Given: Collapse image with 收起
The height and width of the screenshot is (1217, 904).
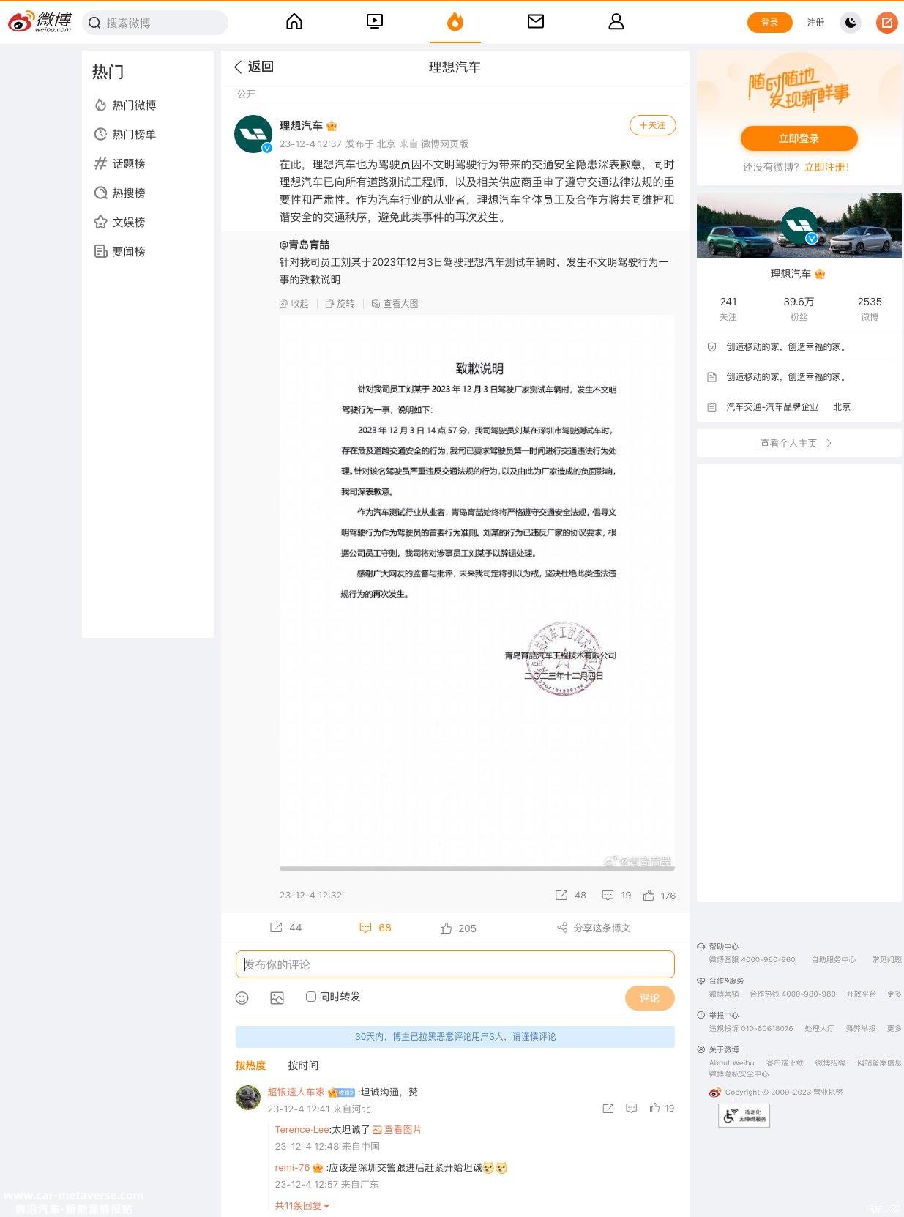Looking at the screenshot, I should 294,303.
